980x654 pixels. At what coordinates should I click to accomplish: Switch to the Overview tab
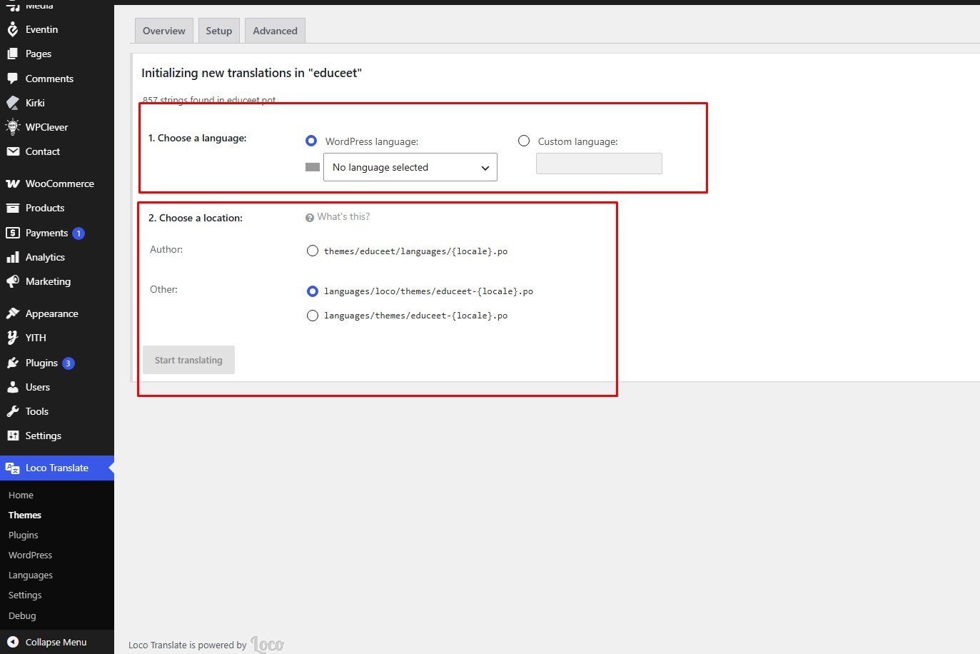click(x=163, y=31)
